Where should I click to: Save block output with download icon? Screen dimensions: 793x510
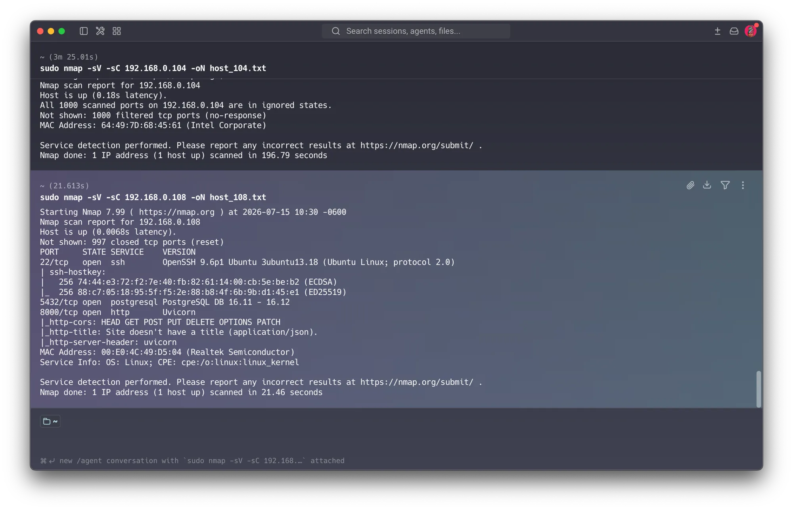pos(707,185)
